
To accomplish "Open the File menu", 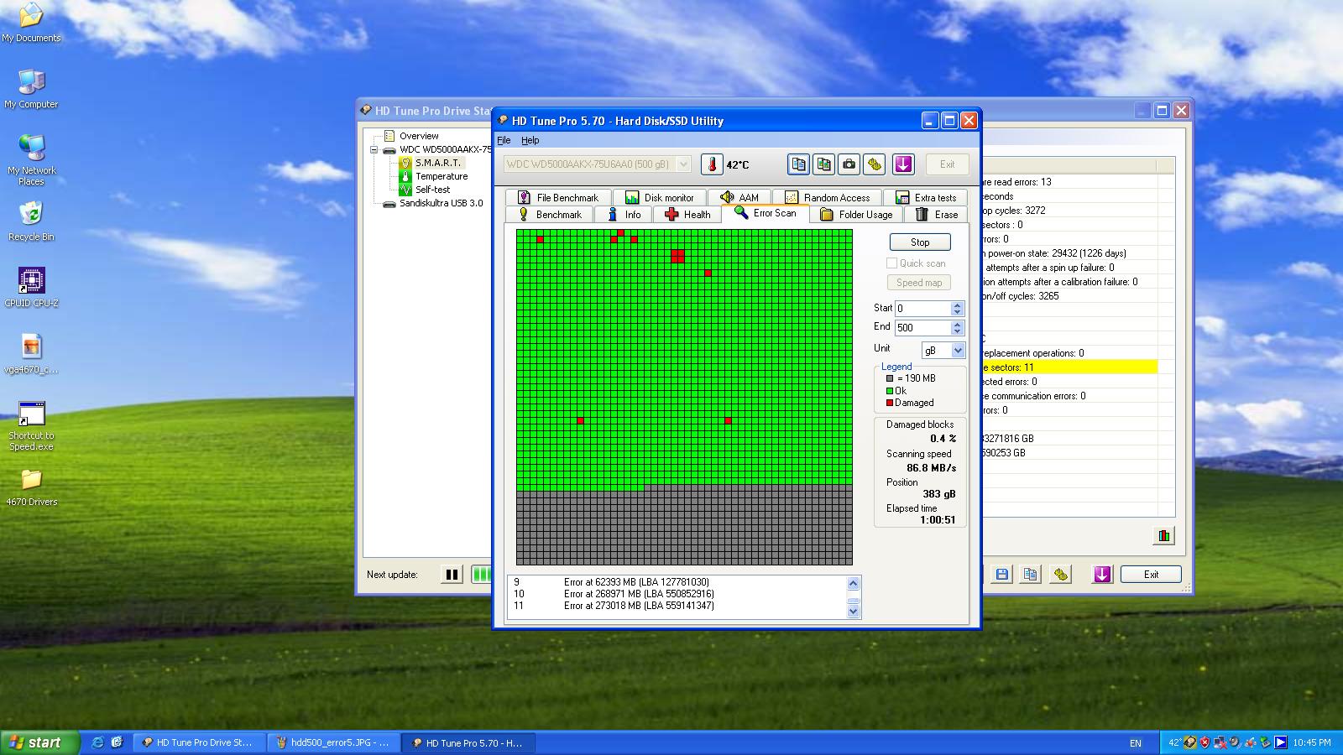I will (x=504, y=140).
